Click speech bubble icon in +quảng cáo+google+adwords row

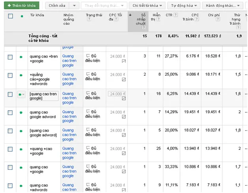(88, 74)
